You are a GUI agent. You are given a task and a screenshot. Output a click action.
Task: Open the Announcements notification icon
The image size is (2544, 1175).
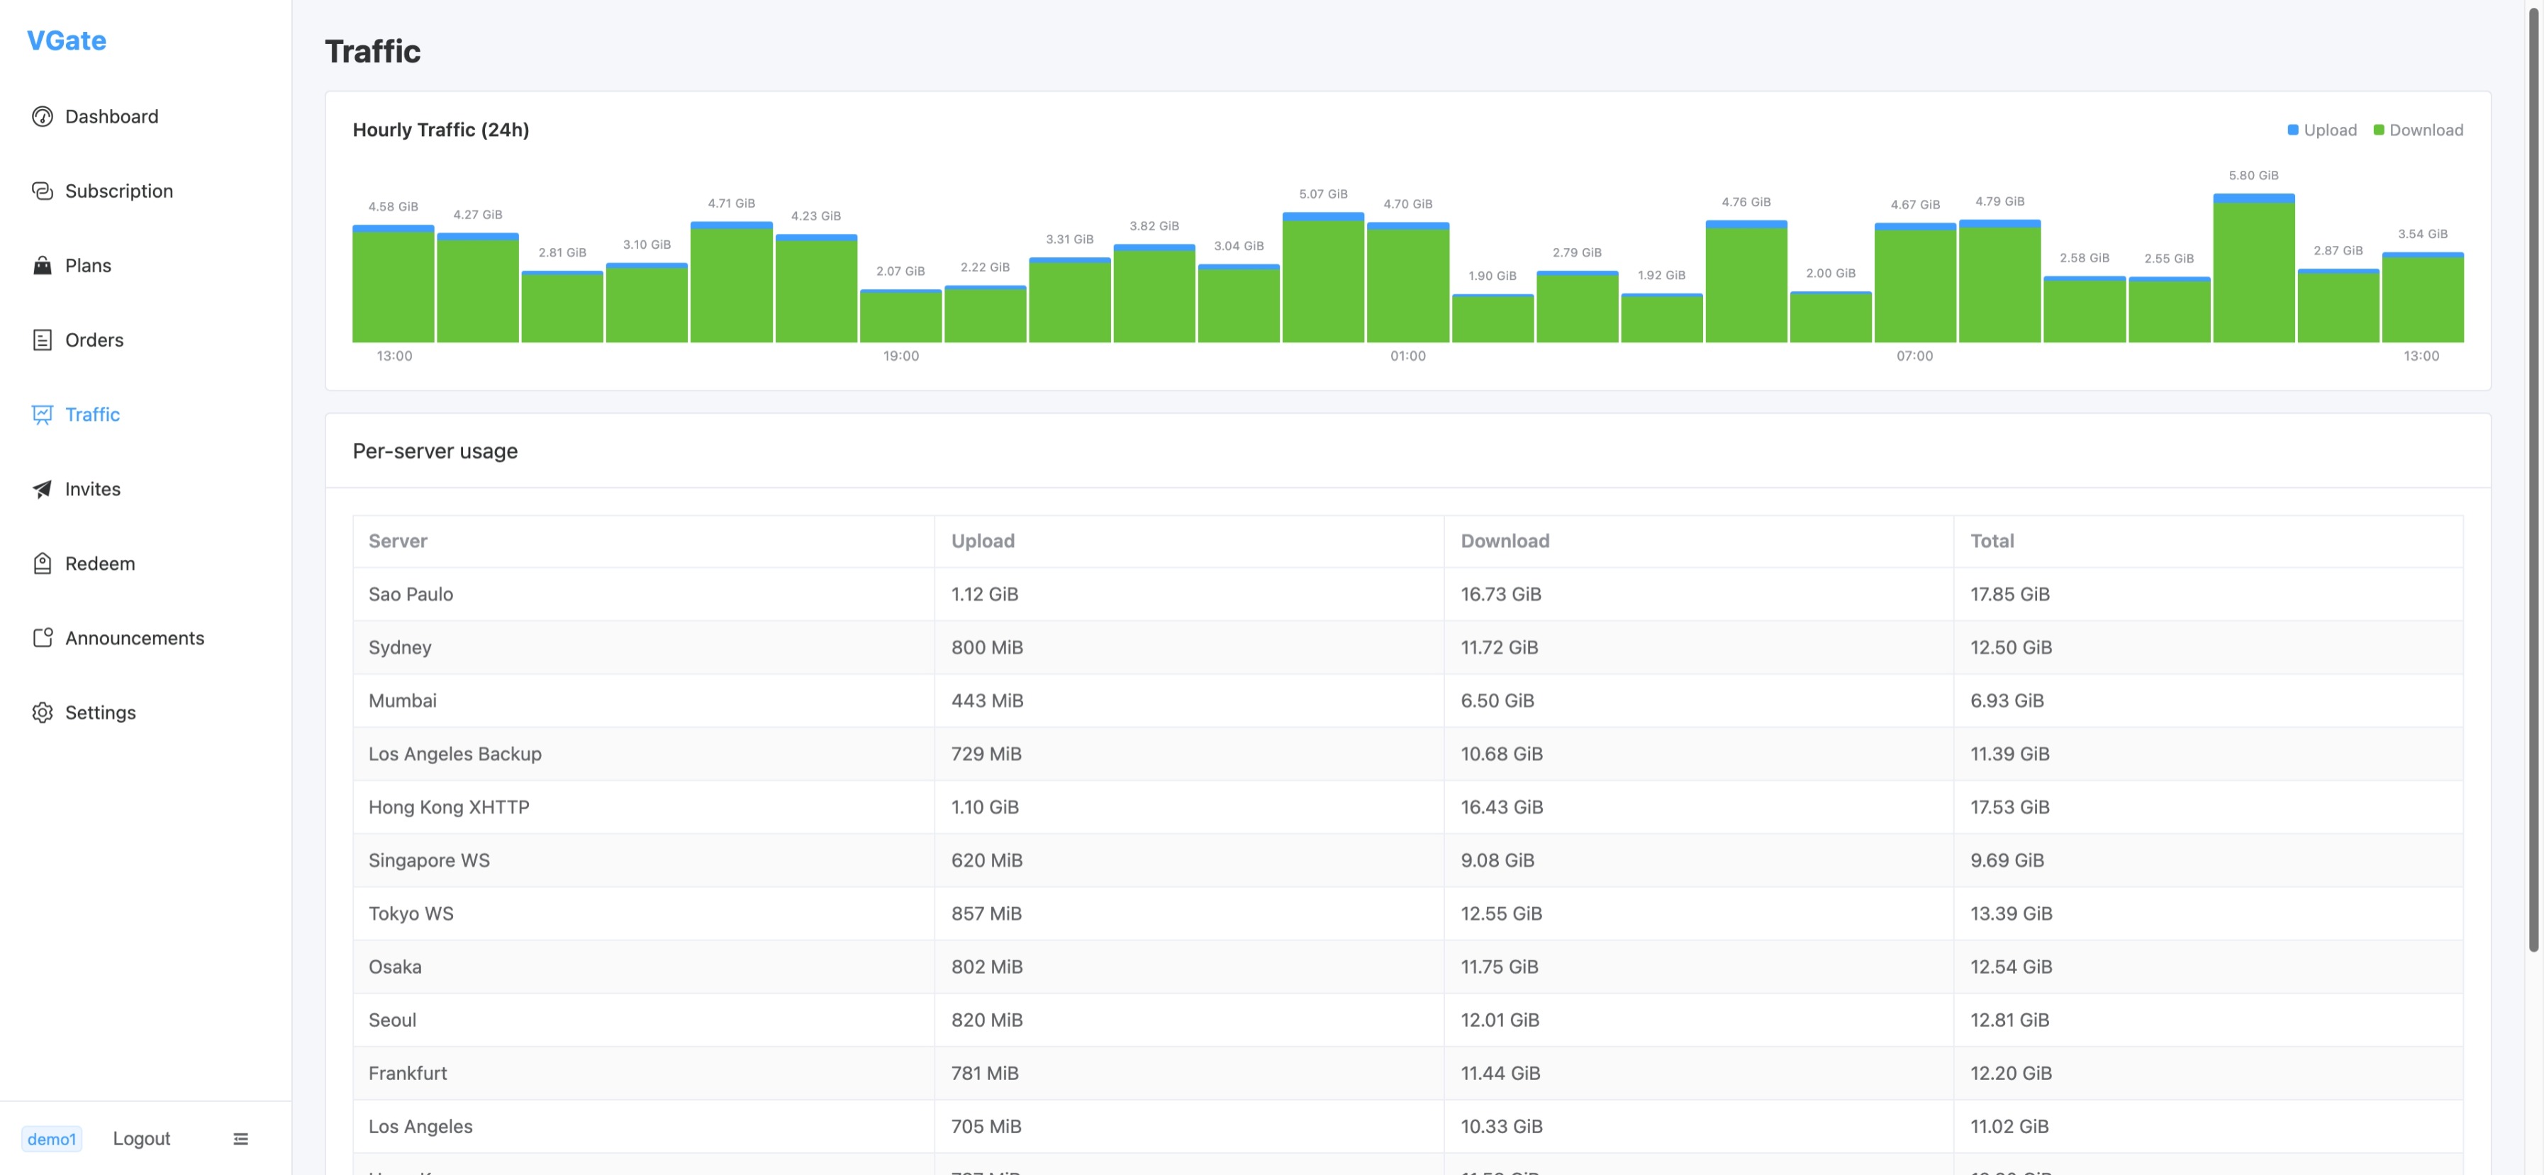[x=43, y=638]
